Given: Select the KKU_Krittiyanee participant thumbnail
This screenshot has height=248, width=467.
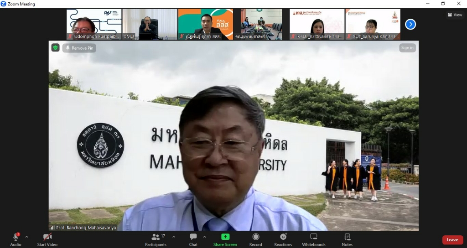Looking at the screenshot, I should (317, 24).
